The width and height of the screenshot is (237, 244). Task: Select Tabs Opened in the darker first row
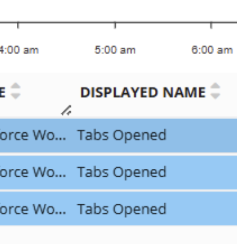tap(122, 135)
